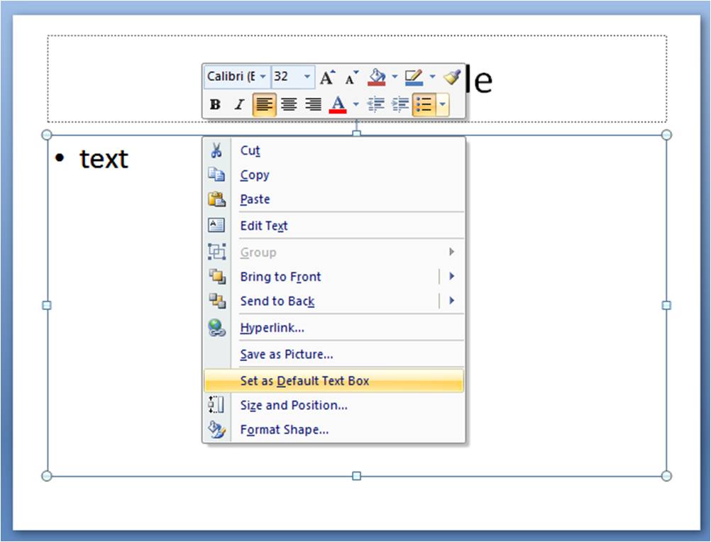Toggle bold formatting on mini toolbar

pyautogui.click(x=216, y=104)
